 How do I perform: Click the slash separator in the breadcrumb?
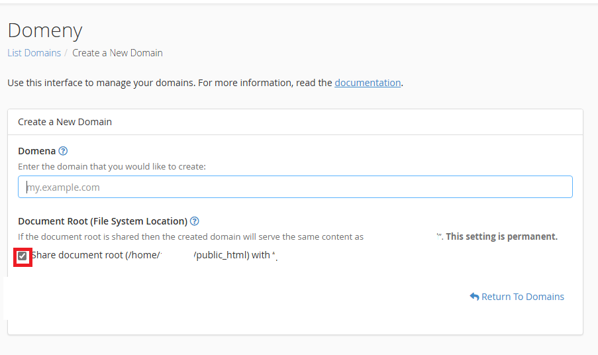pos(66,53)
